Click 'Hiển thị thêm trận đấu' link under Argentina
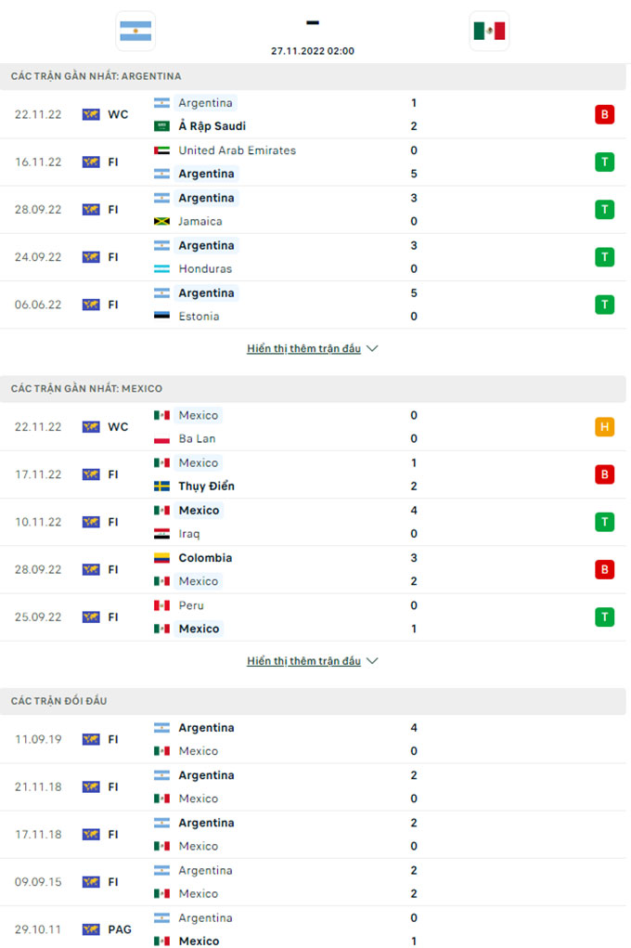 point(303,349)
